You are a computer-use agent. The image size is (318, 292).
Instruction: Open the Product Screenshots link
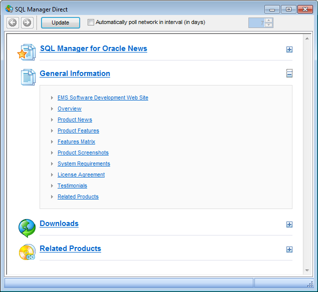click(83, 152)
